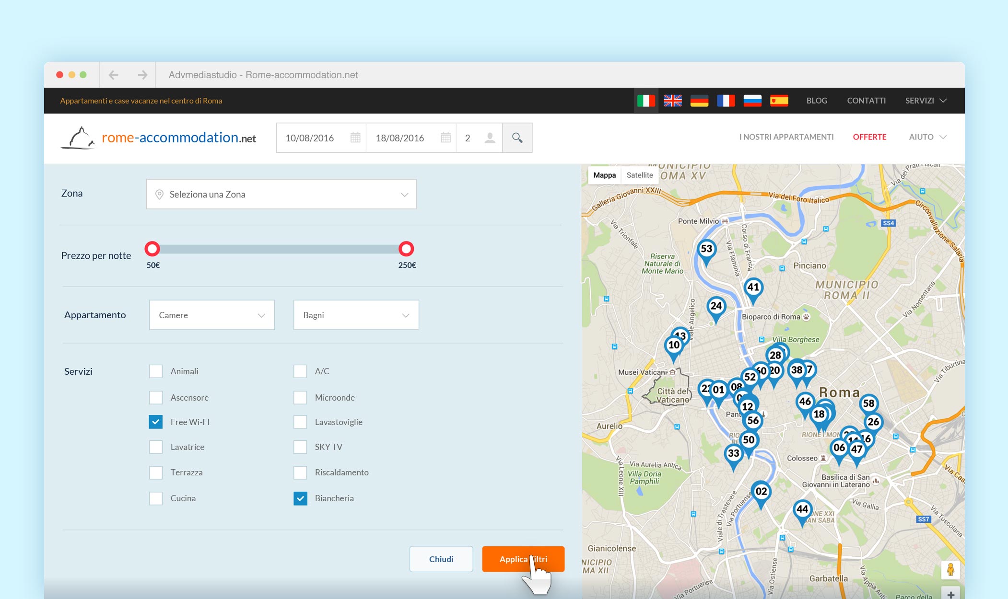Enable the A/C checkbox

(x=300, y=371)
